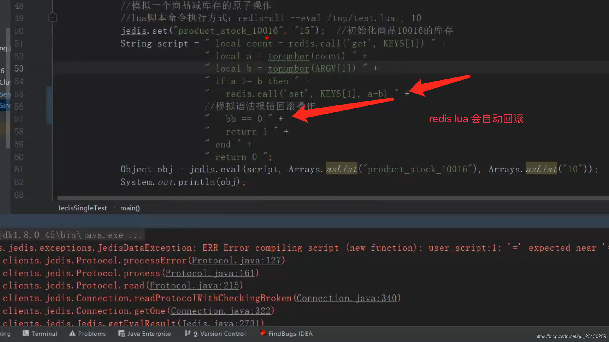Collapse the code block fold marker at line 49
Viewport: 609px width, 342px height.
52,17
